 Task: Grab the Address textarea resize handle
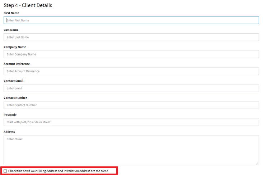click(257, 164)
